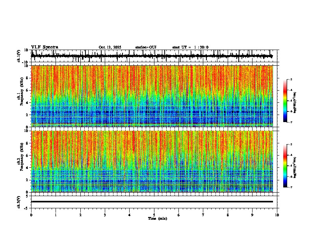Viewport: 312px width, 241px height.
Task: Click the "6" kHz tick on ch.1 spectrogram
Action: coord(27,90)
